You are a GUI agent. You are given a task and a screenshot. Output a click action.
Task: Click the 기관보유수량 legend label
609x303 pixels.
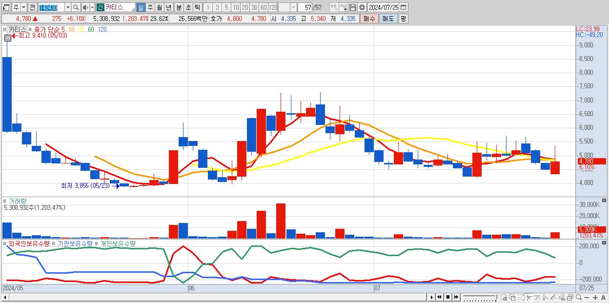click(75, 243)
